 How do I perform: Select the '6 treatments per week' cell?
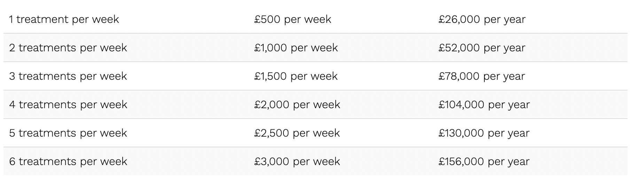[68, 162]
